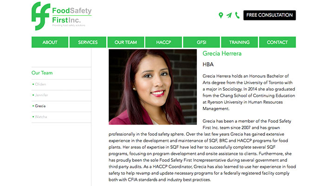Click the FoodSafety First Inc. logo
This screenshot has height=186, width=330.
tap(61, 16)
